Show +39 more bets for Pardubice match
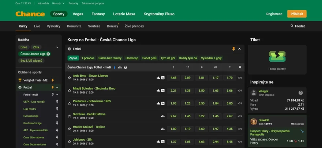322x148 pixels. pyautogui.click(x=240, y=103)
